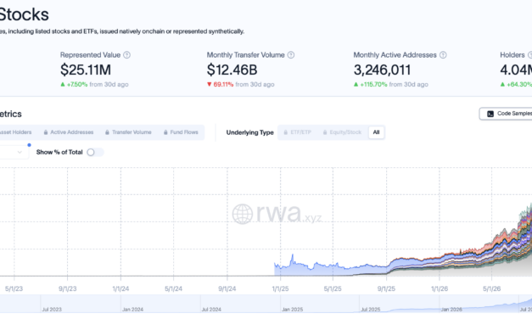Click the 1/1/26 axis label
This screenshot has width=532, height=319.
pyautogui.click(x=440, y=288)
